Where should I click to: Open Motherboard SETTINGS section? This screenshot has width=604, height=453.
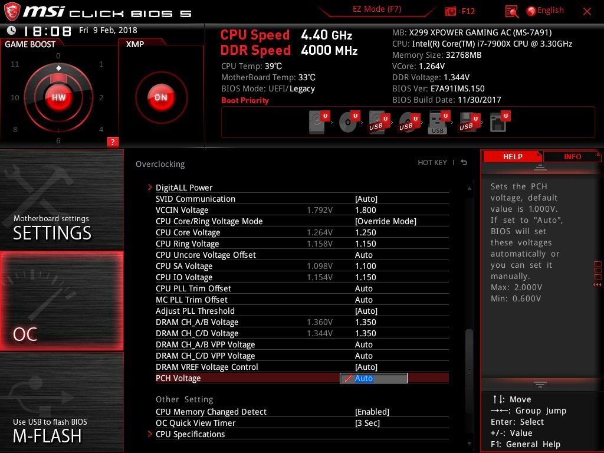point(61,199)
